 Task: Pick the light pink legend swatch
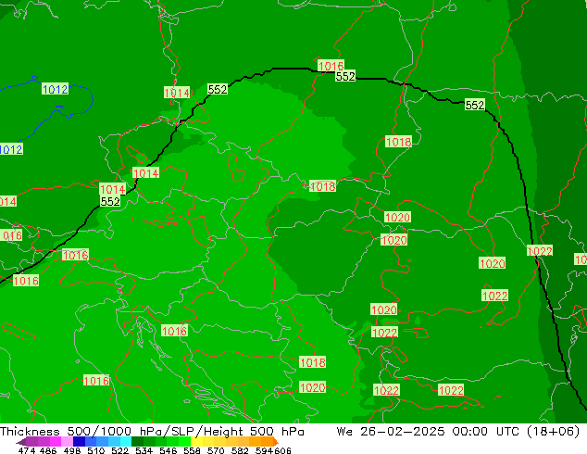[x=67, y=441]
